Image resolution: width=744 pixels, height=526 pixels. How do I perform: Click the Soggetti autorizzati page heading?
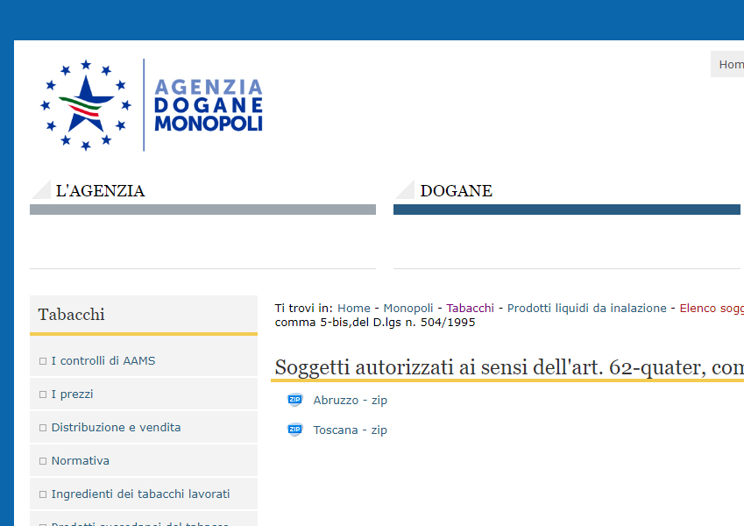pyautogui.click(x=509, y=367)
